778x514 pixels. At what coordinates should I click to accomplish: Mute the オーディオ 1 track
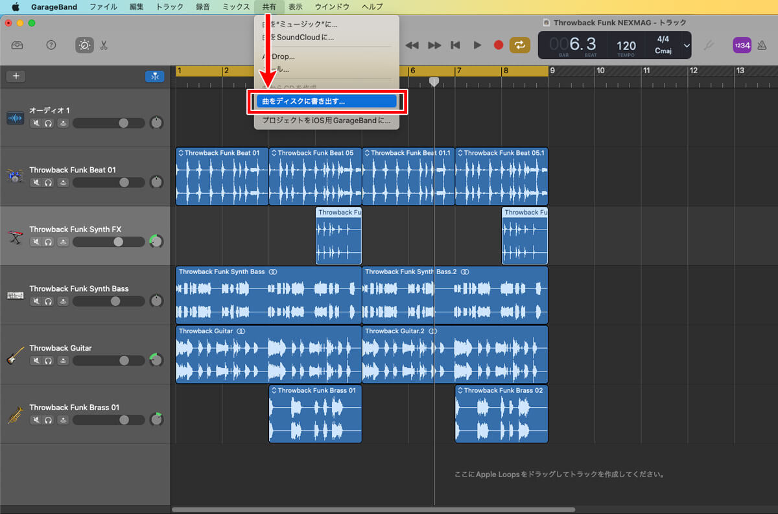[x=36, y=123]
